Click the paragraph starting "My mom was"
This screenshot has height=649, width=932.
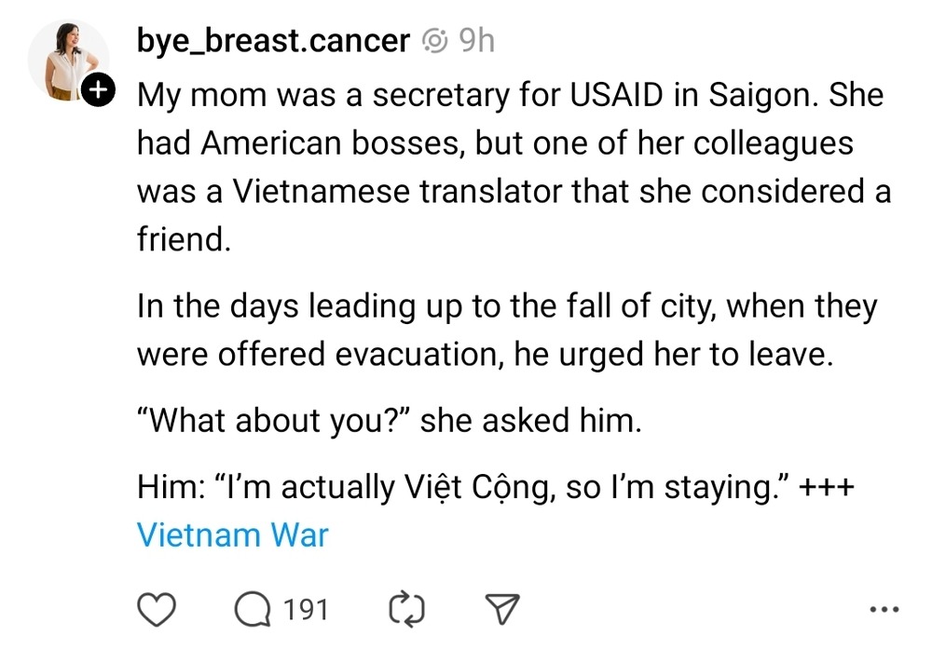click(x=514, y=167)
